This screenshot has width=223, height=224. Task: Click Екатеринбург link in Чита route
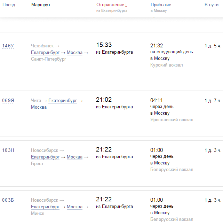pyautogui.click(x=63, y=101)
